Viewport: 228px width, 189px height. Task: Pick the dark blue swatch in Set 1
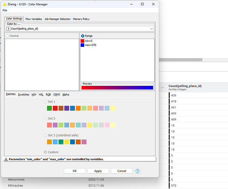tap(72, 108)
